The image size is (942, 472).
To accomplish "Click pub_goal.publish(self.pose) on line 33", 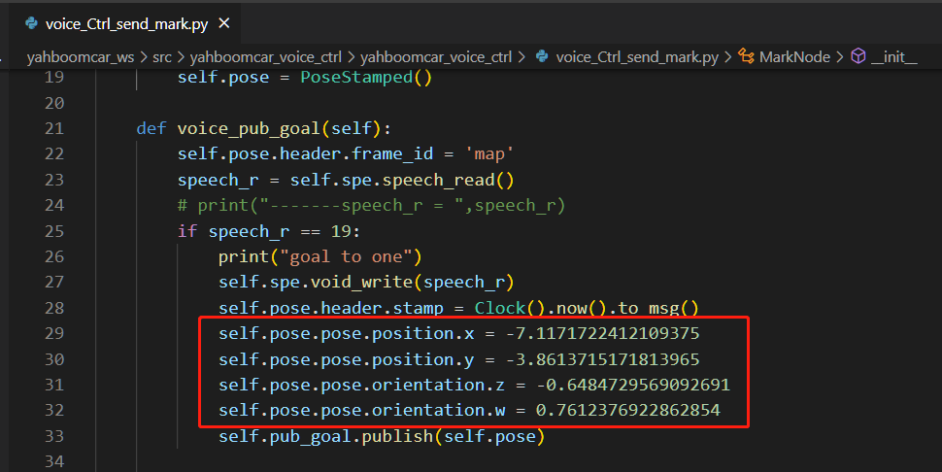I will coord(407,436).
